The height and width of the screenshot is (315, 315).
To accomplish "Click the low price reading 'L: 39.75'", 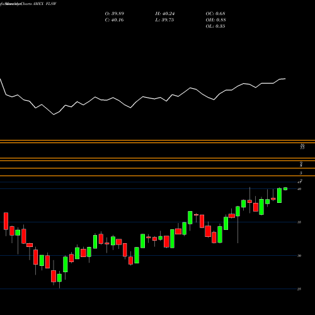I will click(164, 20).
